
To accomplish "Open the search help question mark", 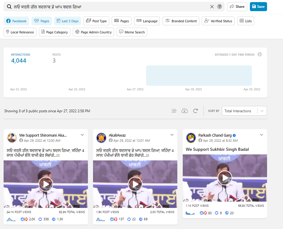I will coord(219,7).
